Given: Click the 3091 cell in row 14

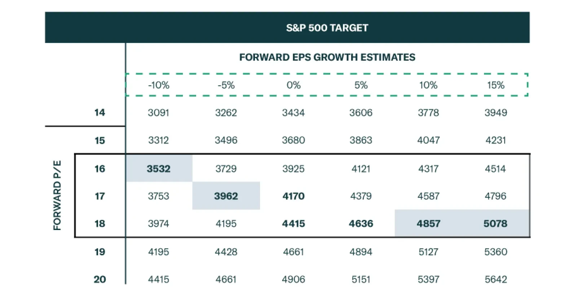Looking at the screenshot, I should (x=158, y=113).
